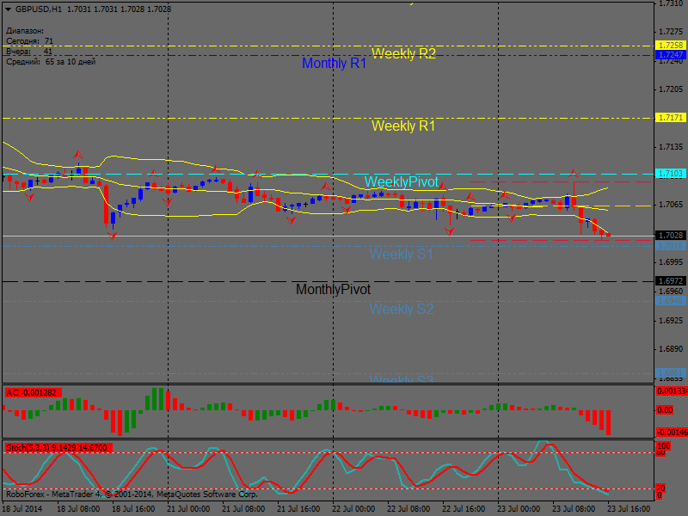Click the Weekly R1 text label
Image resolution: width=688 pixels, height=516 pixels.
point(403,126)
